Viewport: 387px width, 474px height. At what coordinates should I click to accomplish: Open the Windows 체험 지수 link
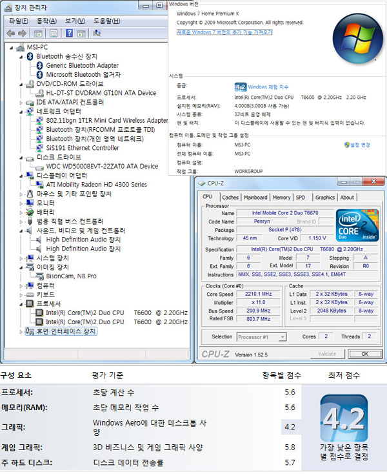coord(268,87)
